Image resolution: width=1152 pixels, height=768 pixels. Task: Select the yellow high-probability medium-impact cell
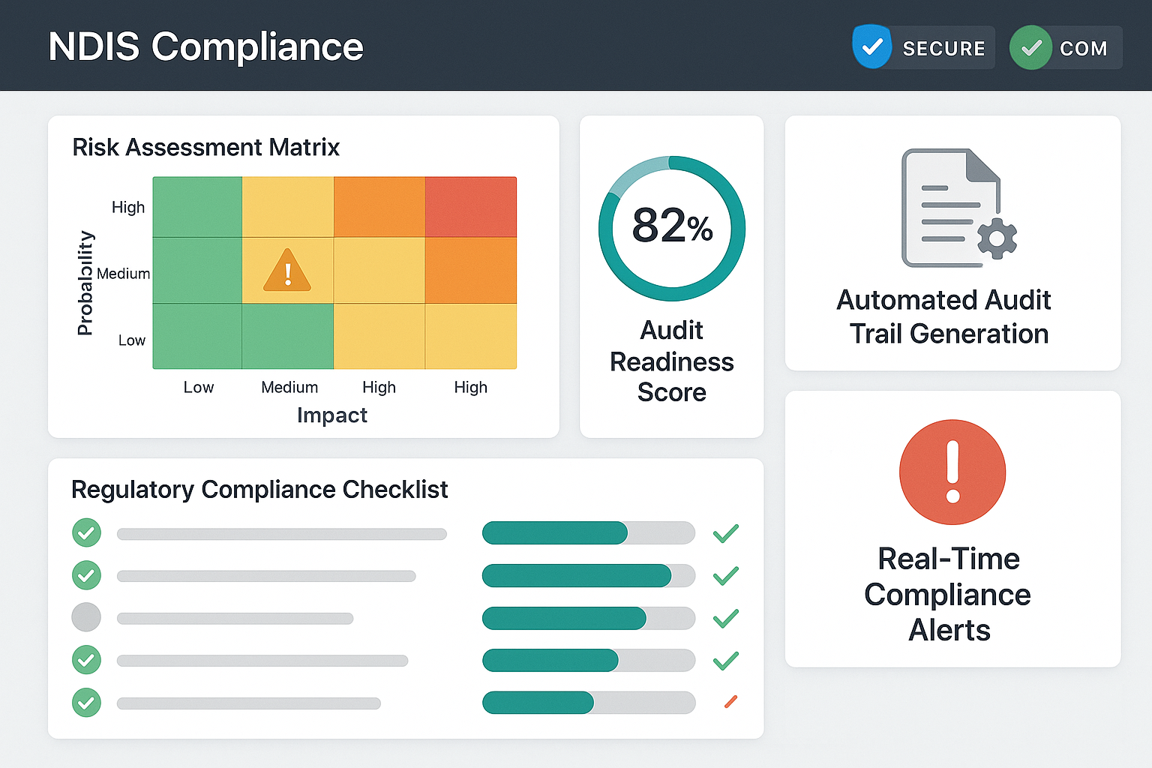(x=288, y=207)
